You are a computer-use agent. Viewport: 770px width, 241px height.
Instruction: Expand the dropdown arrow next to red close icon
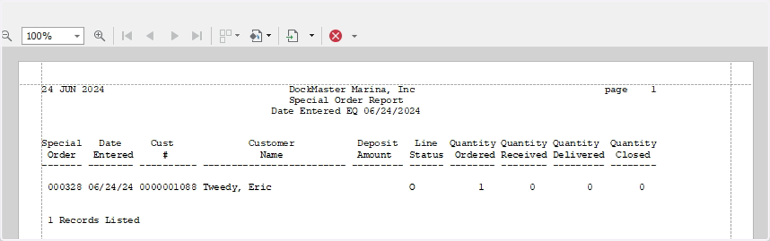click(354, 36)
